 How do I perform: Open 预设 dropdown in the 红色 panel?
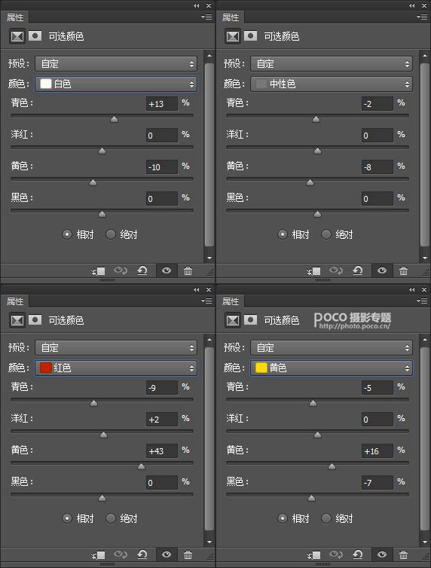tap(116, 348)
